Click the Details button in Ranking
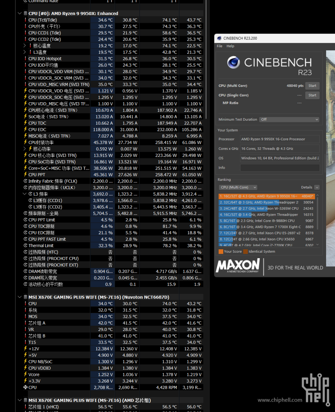Viewport: 335px width, 412px height. [307, 187]
